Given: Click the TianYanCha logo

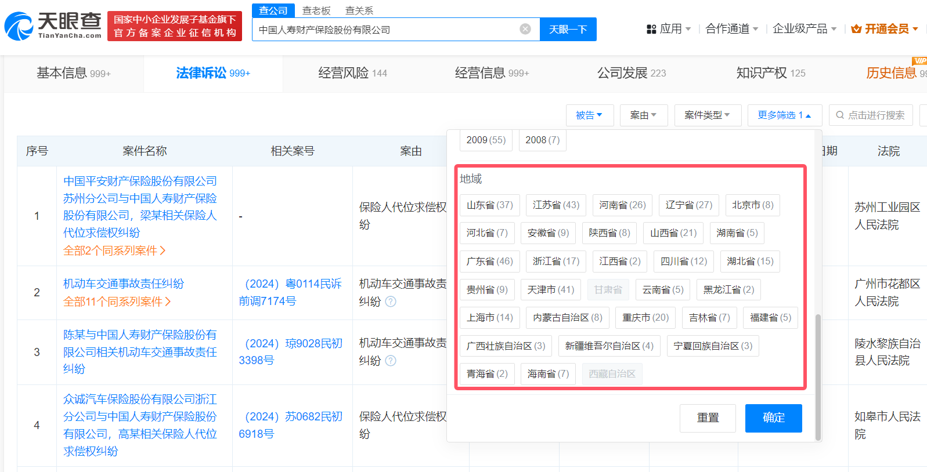Looking at the screenshot, I should pos(53,26).
